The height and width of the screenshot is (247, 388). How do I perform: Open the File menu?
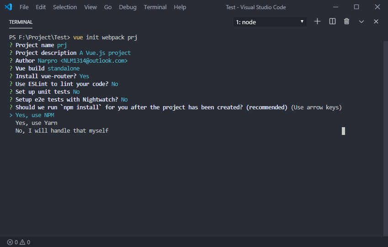point(24,7)
